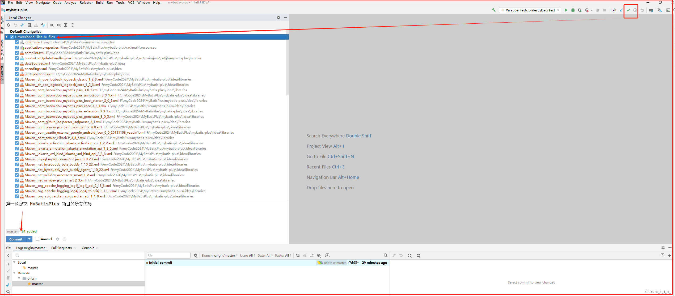Uncheck jarRepositories.xml checkbox
This screenshot has height=296, width=675.
tap(17, 74)
